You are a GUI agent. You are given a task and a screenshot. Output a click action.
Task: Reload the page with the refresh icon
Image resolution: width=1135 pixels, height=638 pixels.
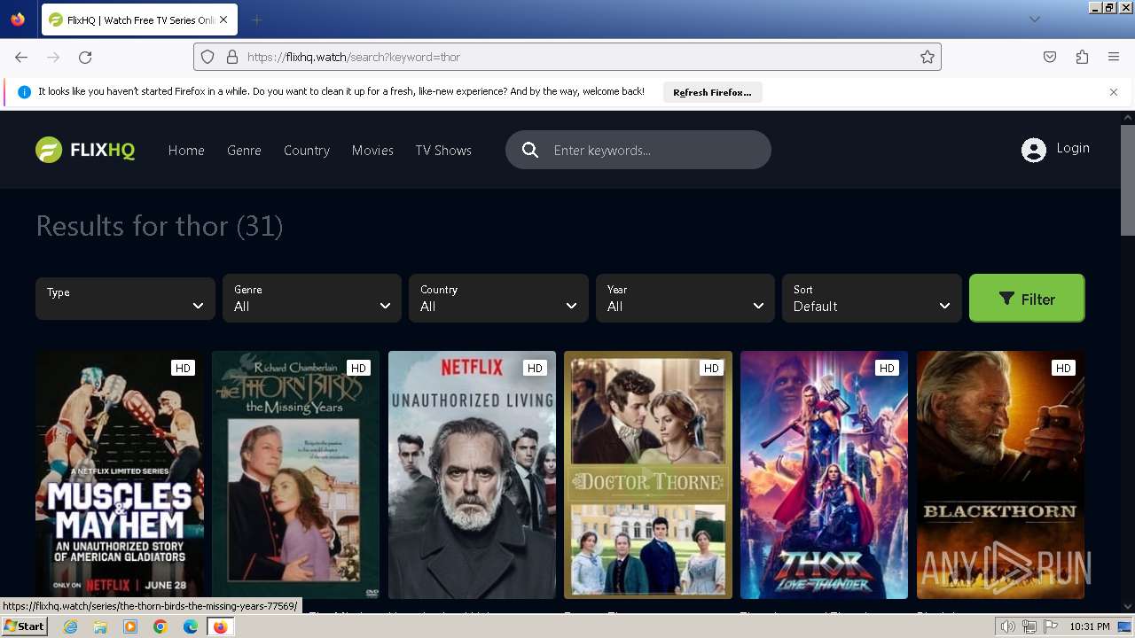[85, 57]
